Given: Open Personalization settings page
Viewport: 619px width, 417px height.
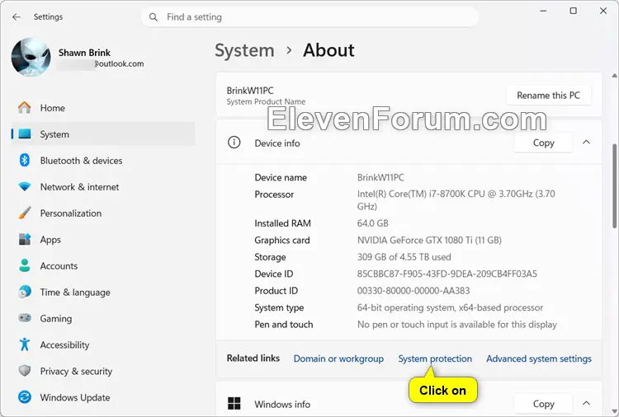Looking at the screenshot, I should (x=103, y=213).
